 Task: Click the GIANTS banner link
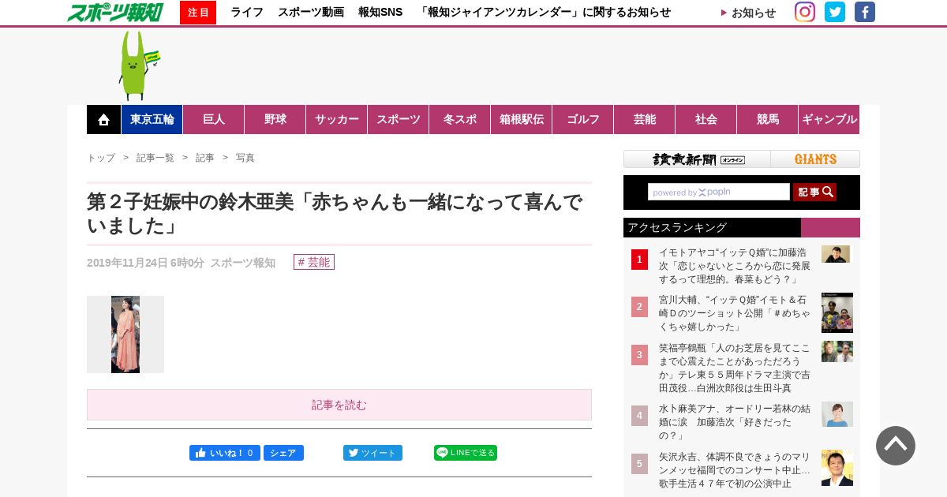[x=815, y=159]
